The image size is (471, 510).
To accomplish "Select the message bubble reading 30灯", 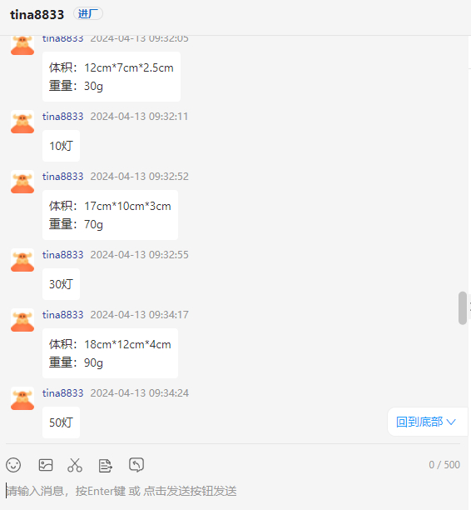I will [61, 284].
